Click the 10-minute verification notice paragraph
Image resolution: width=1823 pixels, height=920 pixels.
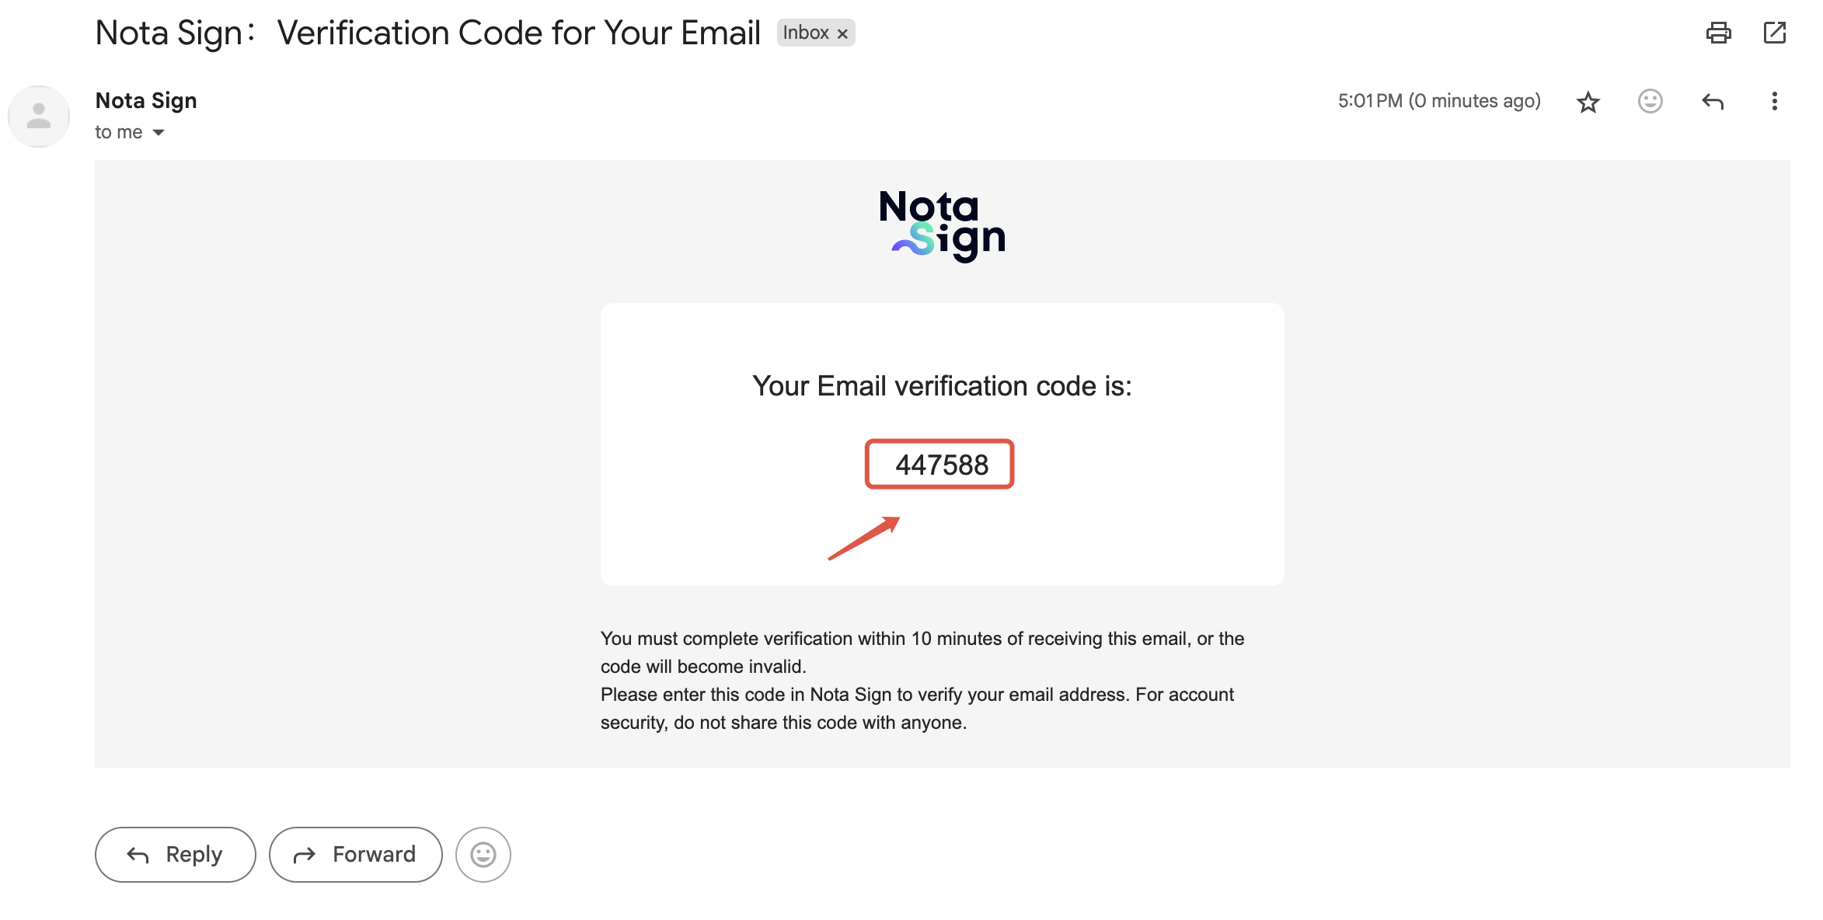(922, 652)
